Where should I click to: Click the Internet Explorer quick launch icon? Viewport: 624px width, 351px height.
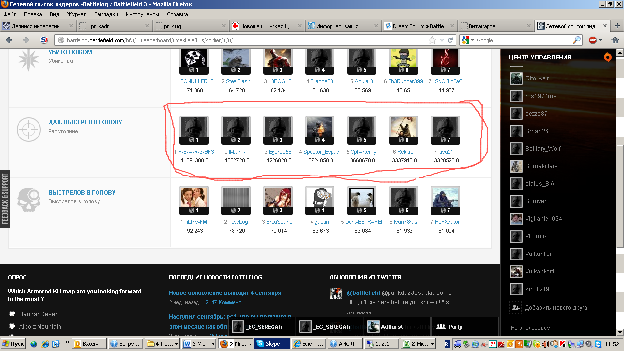coord(45,344)
